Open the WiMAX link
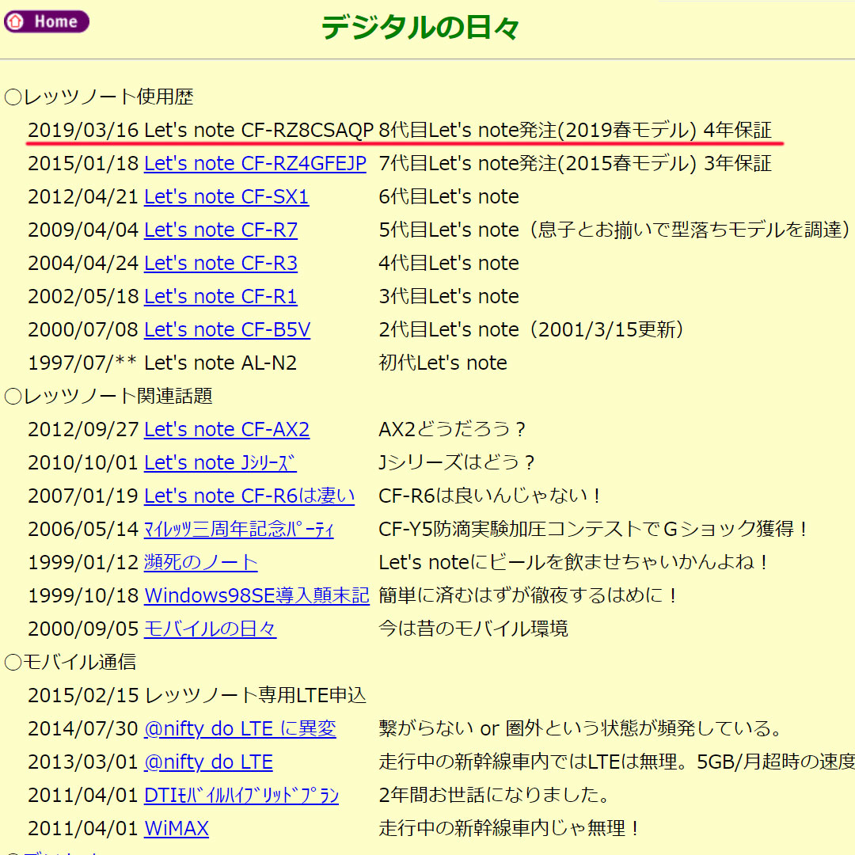The height and width of the screenshot is (855, 855). (x=176, y=829)
